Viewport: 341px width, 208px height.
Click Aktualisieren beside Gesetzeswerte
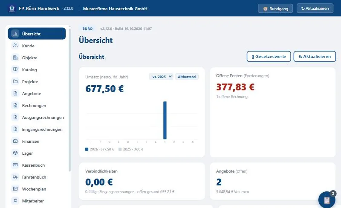[x=315, y=57]
